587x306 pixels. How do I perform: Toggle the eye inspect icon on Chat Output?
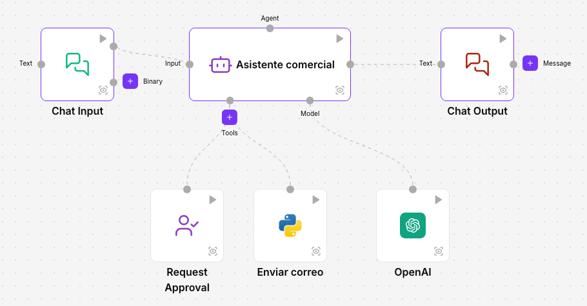click(502, 90)
